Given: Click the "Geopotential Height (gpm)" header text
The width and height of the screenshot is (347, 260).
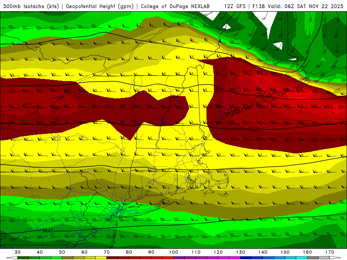Looking at the screenshot, I should [100, 6].
